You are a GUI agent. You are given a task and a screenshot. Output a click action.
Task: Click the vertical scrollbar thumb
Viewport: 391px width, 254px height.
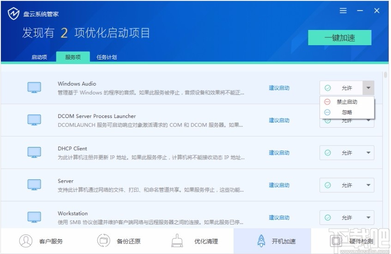(385, 75)
